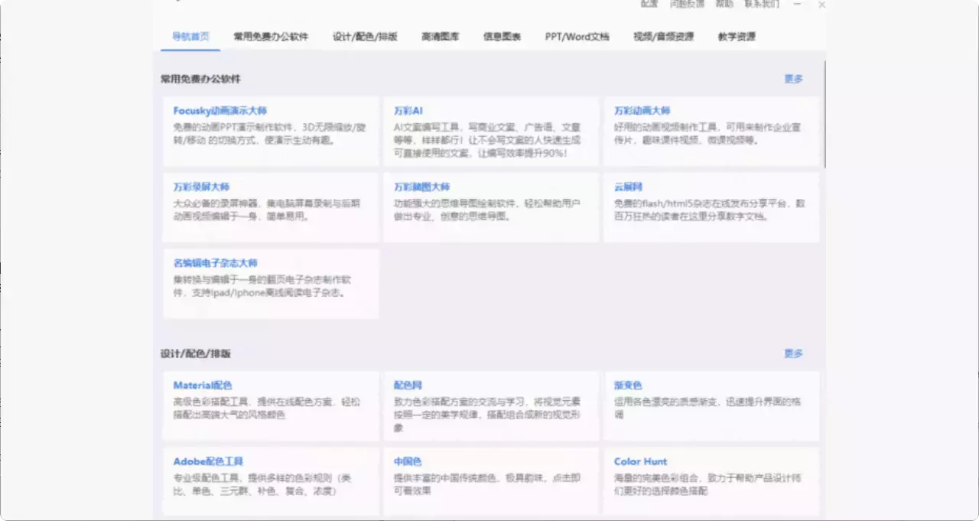The image size is (979, 521).
Task: 点击窗口右侧的滚动条
Action: 824,115
